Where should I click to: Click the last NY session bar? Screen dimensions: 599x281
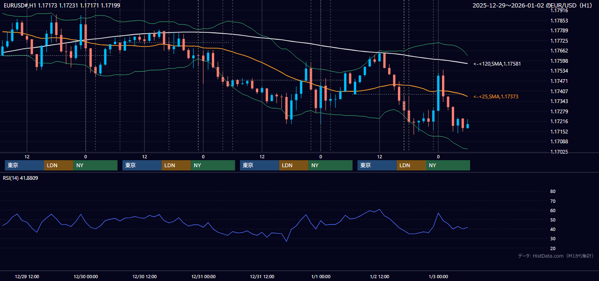point(448,165)
